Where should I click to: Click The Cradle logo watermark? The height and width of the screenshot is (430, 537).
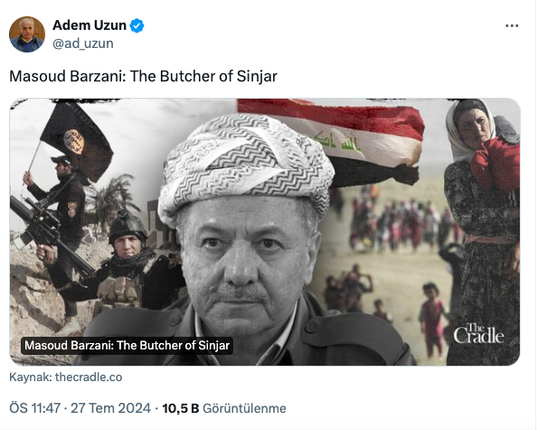point(479,333)
